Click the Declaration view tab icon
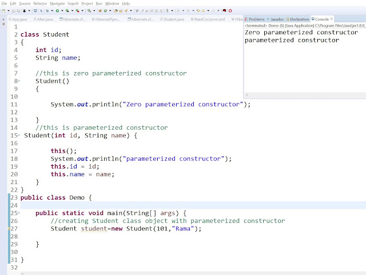Screen dimensions: 366x275 [x=288, y=19]
